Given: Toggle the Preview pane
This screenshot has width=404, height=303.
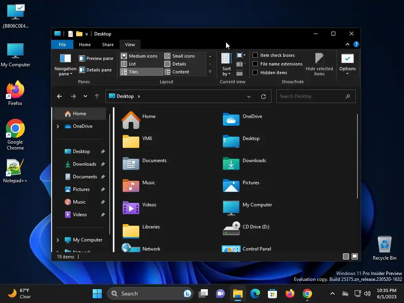Looking at the screenshot, I should [96, 58].
